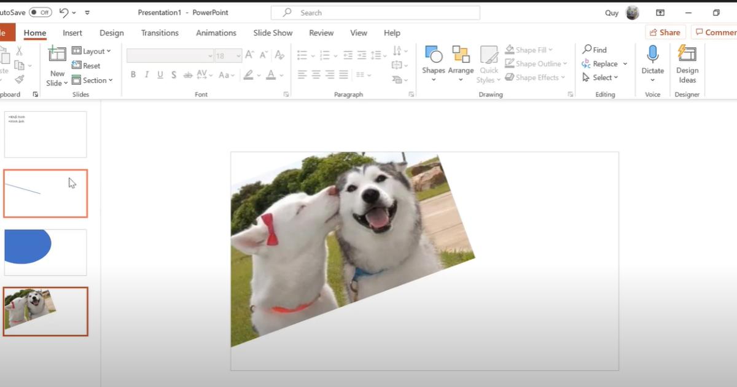This screenshot has width=737, height=387.
Task: Click the Reset slide icon
Action: (77, 66)
